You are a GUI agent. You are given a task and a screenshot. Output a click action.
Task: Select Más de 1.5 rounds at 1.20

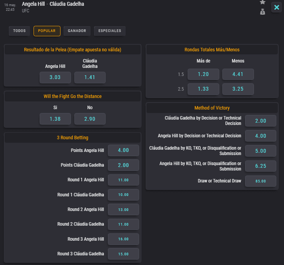coord(203,74)
